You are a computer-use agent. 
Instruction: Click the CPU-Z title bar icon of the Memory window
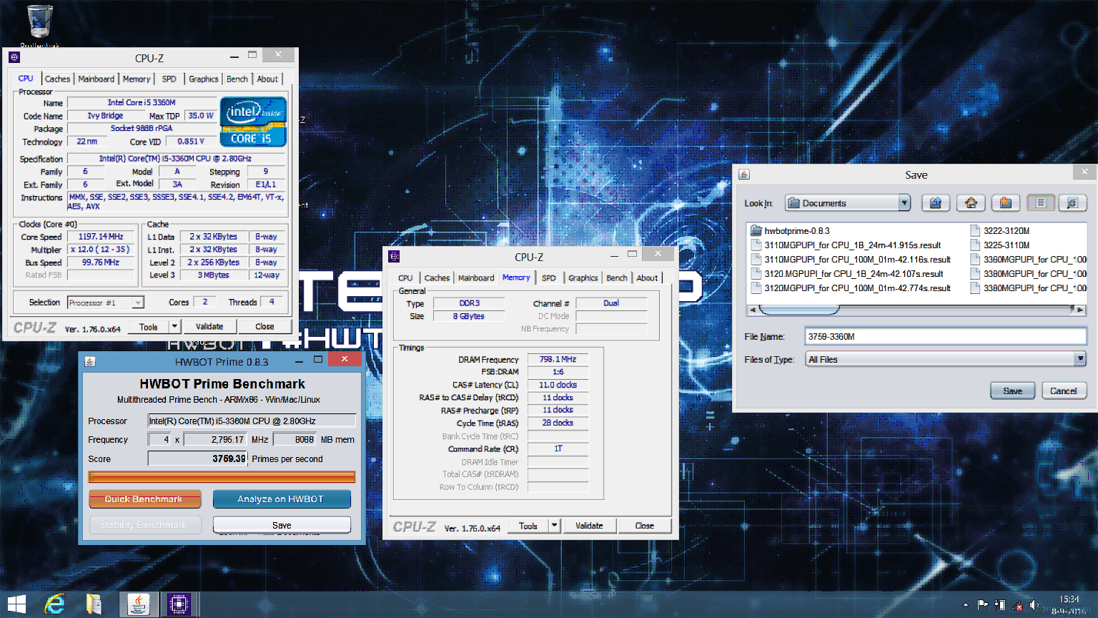coord(394,257)
